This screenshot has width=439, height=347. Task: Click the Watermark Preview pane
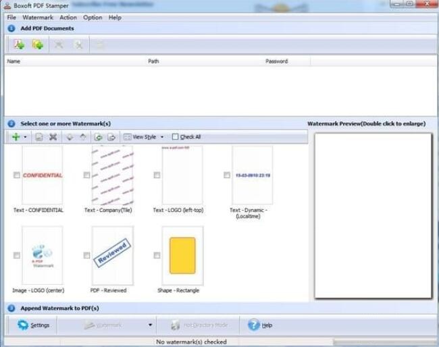click(x=373, y=215)
